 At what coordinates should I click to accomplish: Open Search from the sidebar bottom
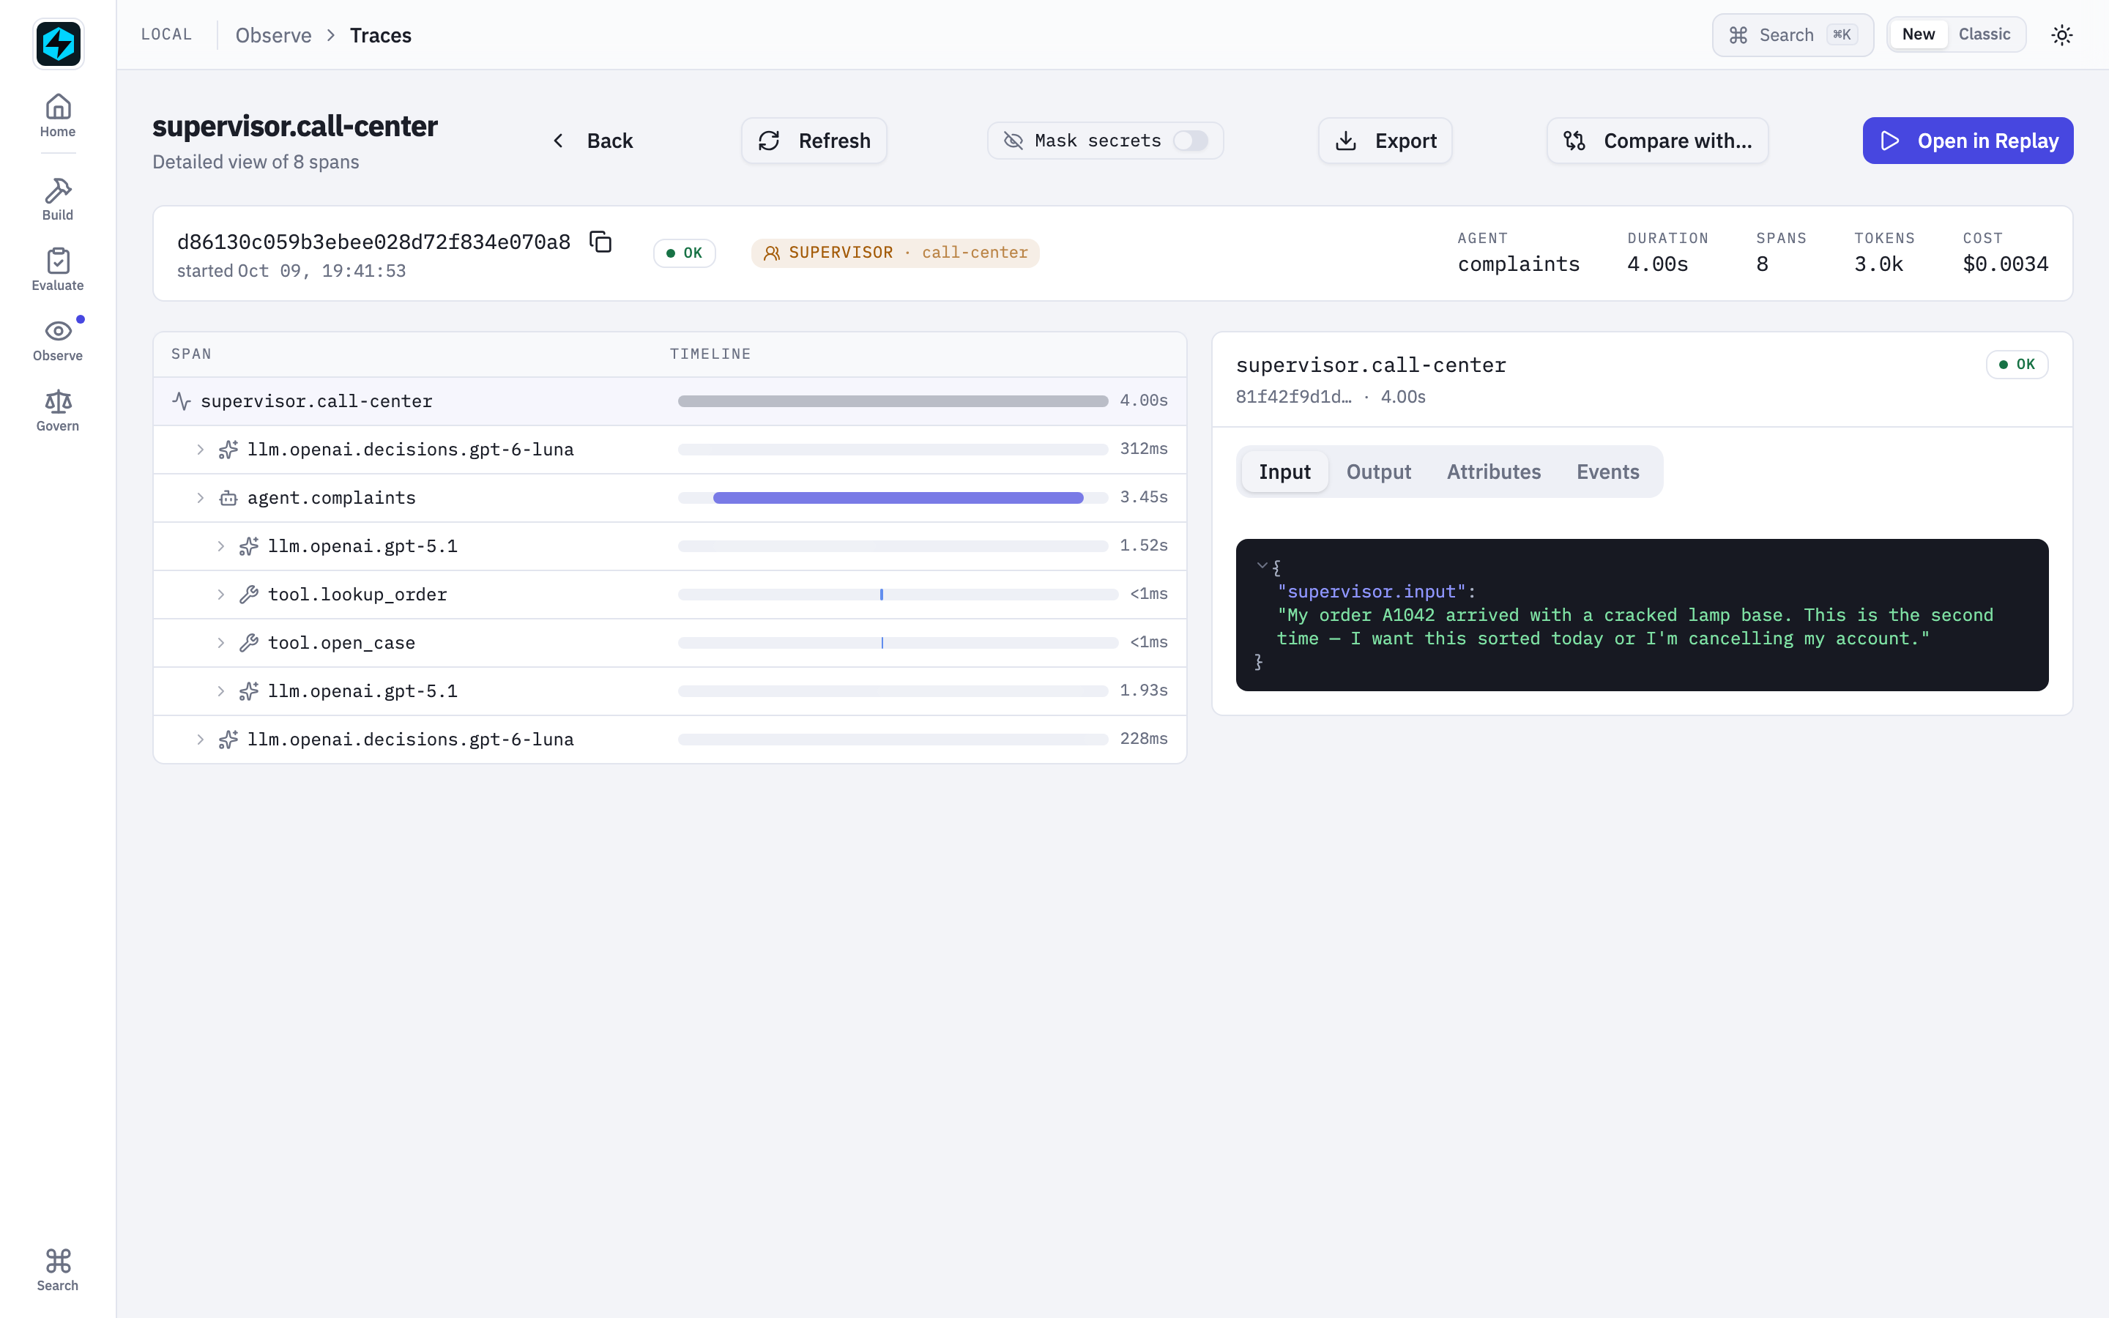click(58, 1270)
